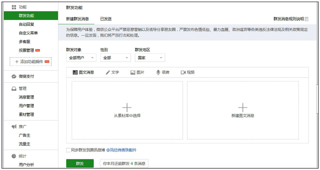This screenshot has height=170, width=320.
Task: Open the 群发对象 全部用户 dropdown
Action: [81, 58]
